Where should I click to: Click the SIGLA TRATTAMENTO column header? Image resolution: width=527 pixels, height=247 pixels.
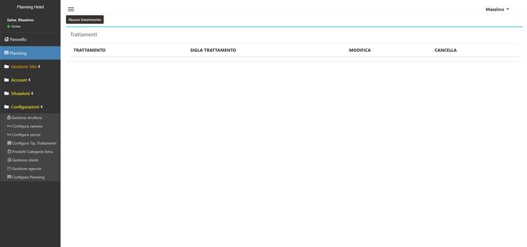(x=213, y=51)
